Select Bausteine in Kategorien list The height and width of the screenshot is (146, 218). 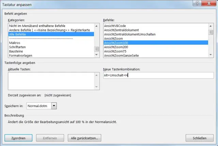(17, 51)
